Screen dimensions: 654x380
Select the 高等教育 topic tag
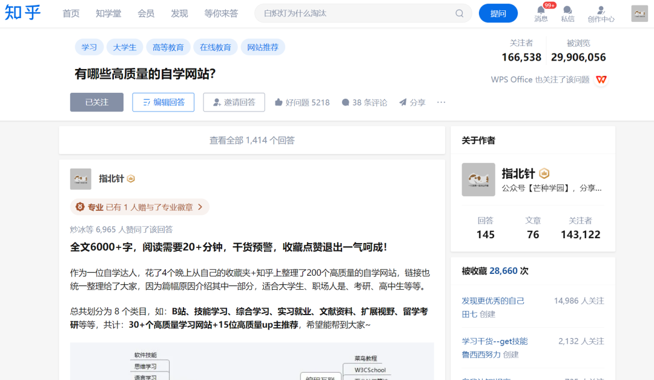(x=168, y=47)
